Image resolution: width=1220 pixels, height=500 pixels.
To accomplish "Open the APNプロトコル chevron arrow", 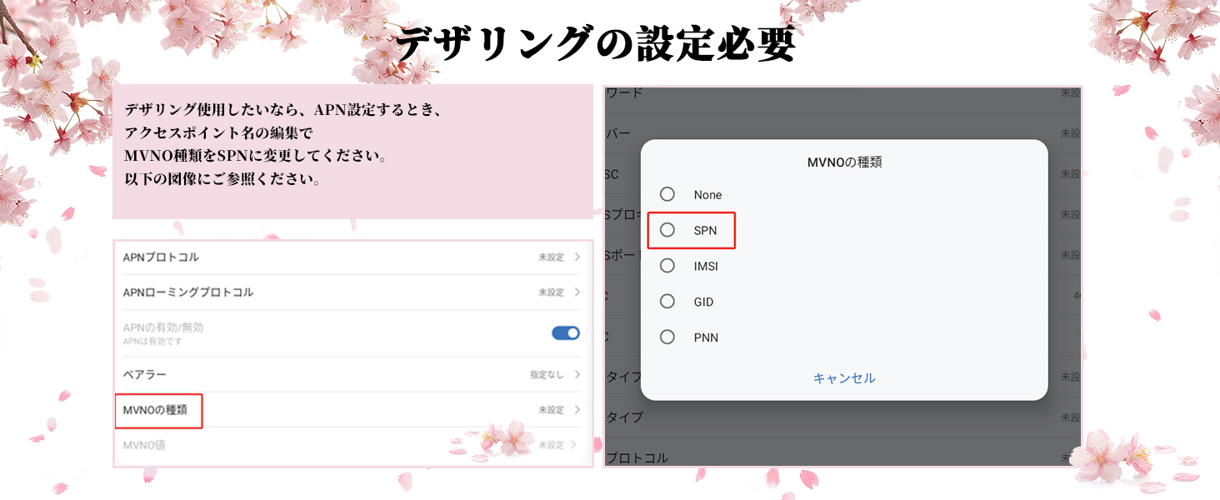I will (577, 257).
